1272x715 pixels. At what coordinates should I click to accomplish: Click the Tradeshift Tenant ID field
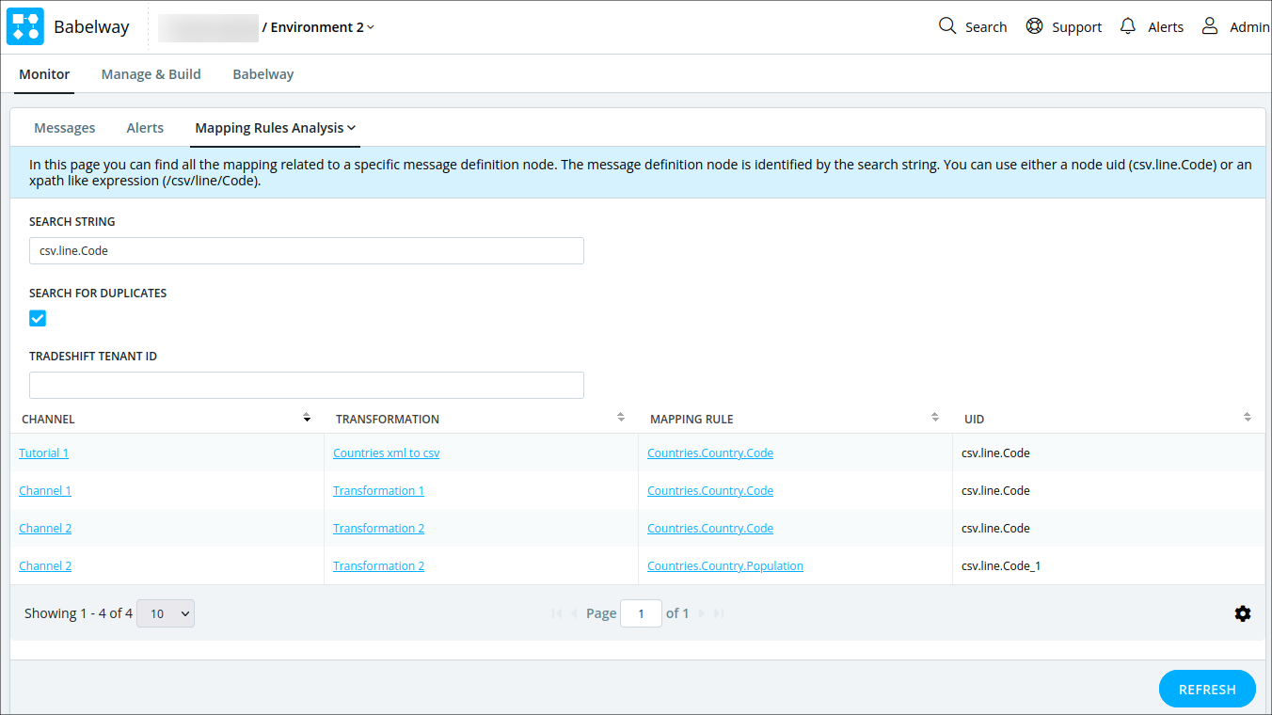coord(307,385)
